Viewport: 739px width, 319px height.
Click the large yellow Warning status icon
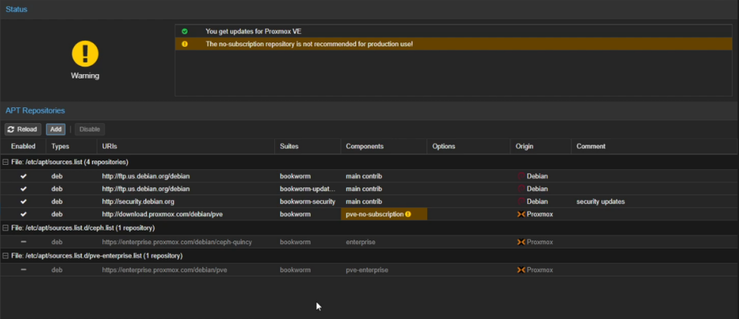pyautogui.click(x=85, y=53)
